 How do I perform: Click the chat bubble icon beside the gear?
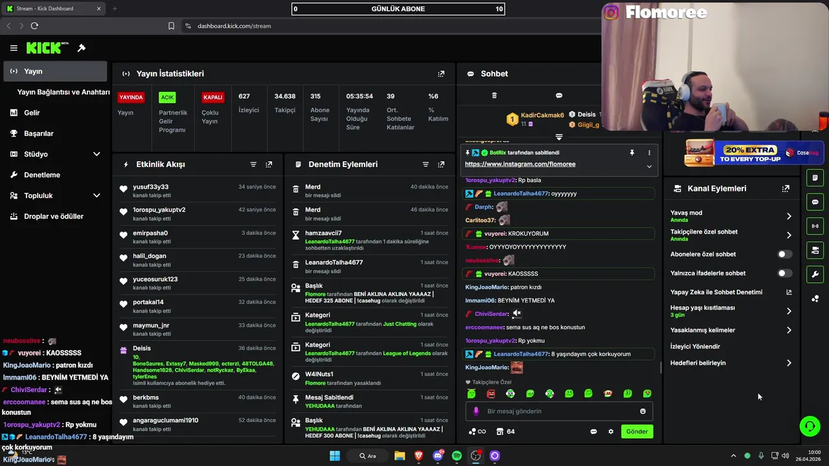[593, 432]
